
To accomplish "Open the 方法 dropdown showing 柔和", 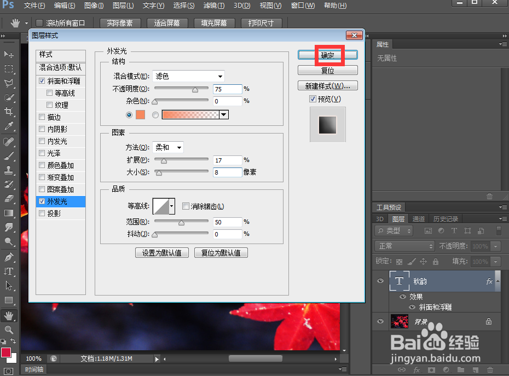I will coord(168,147).
